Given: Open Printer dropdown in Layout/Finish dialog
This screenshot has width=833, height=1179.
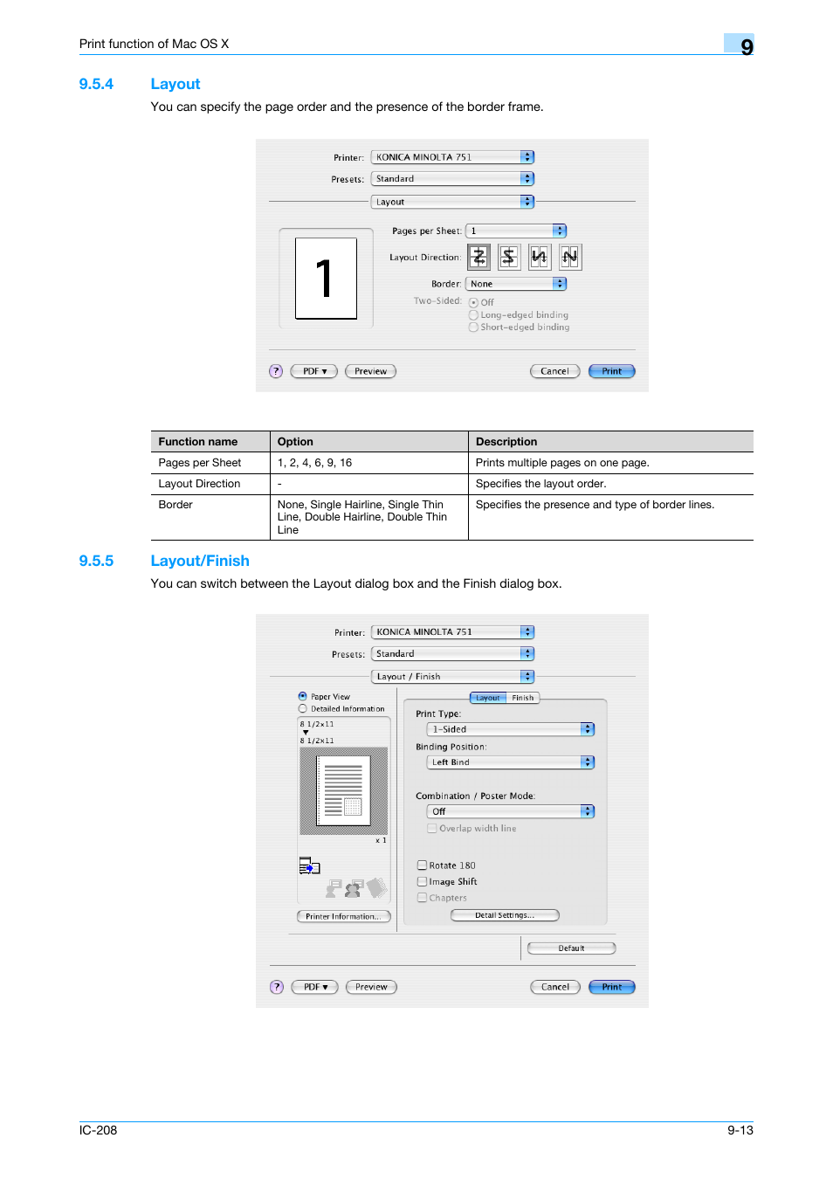Looking at the screenshot, I should [x=453, y=631].
